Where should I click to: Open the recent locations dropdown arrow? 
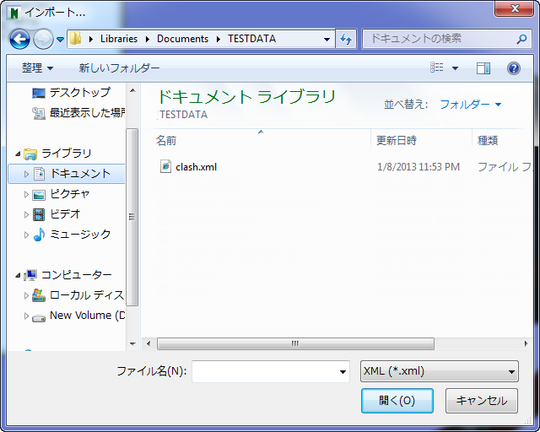coord(60,40)
